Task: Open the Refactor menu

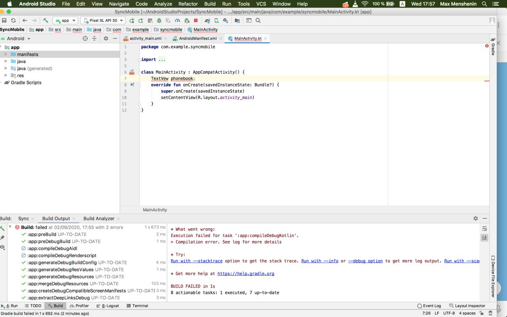Action: (188, 4)
